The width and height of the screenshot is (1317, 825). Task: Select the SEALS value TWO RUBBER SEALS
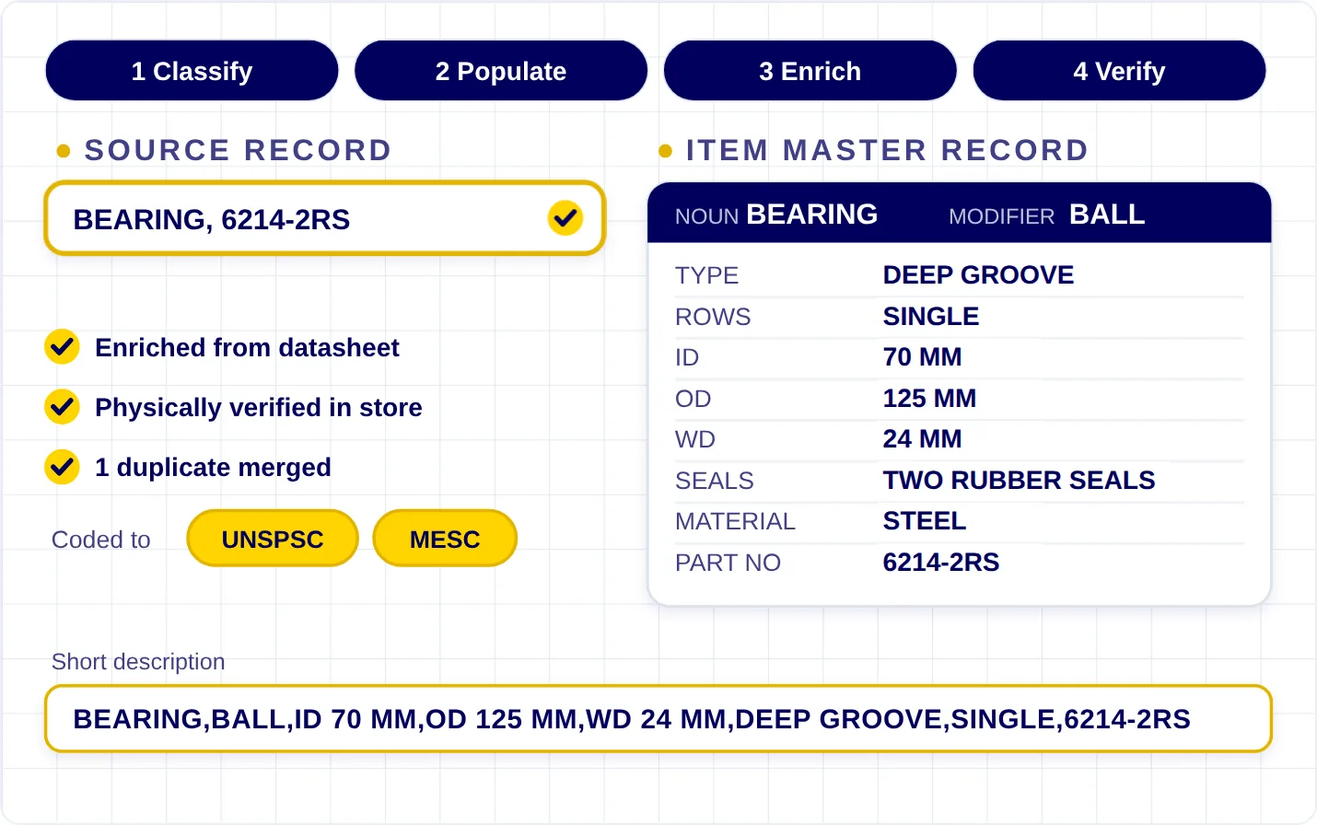coord(1019,481)
